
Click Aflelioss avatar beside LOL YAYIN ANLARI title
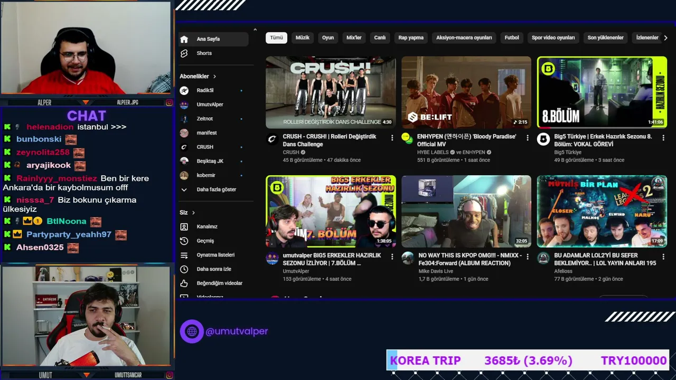click(x=543, y=258)
